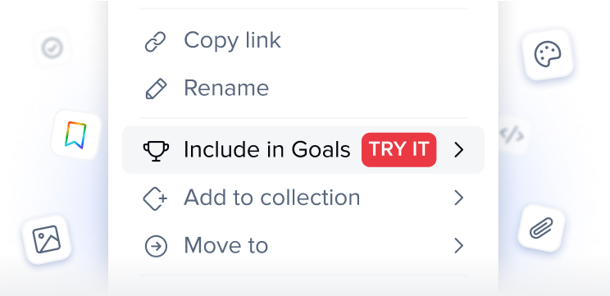Click the trophy icon for Include in Goals
The image size is (610, 296).
(156, 150)
